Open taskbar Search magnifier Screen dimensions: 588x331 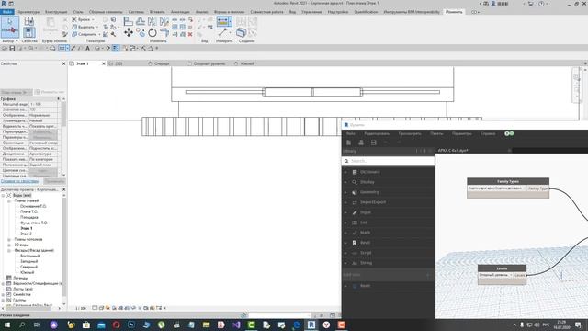[22, 325]
